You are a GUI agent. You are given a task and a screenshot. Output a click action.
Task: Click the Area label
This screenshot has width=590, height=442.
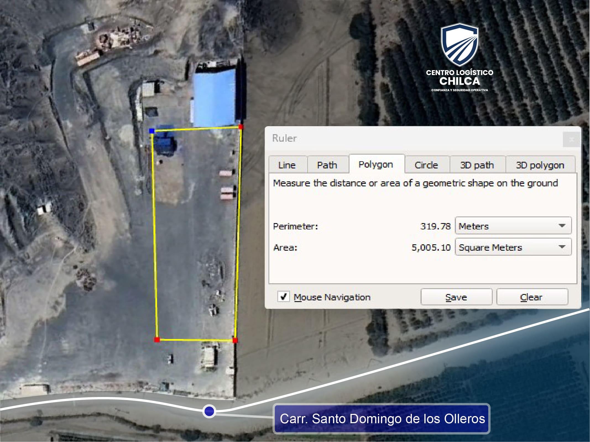click(285, 247)
